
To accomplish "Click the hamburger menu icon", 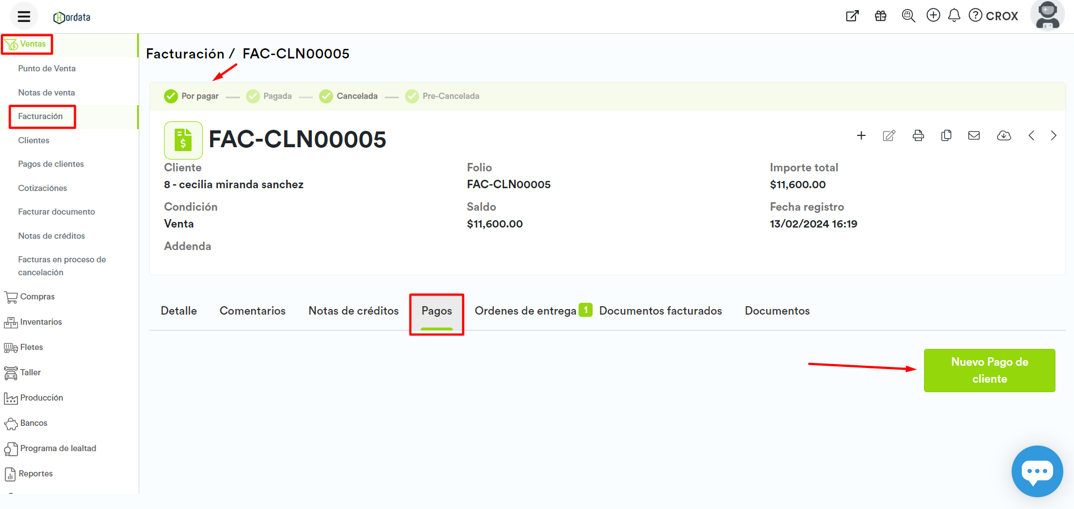I will (x=24, y=16).
